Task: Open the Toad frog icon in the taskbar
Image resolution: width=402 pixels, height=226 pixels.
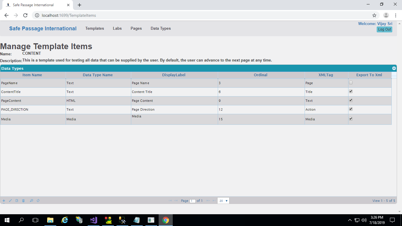Action: (x=108, y=220)
